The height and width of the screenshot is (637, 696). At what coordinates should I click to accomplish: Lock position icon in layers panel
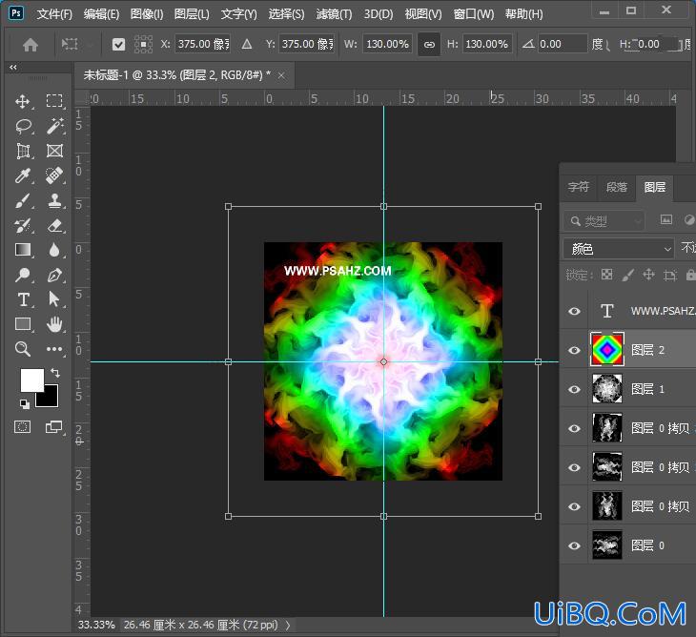[648, 275]
